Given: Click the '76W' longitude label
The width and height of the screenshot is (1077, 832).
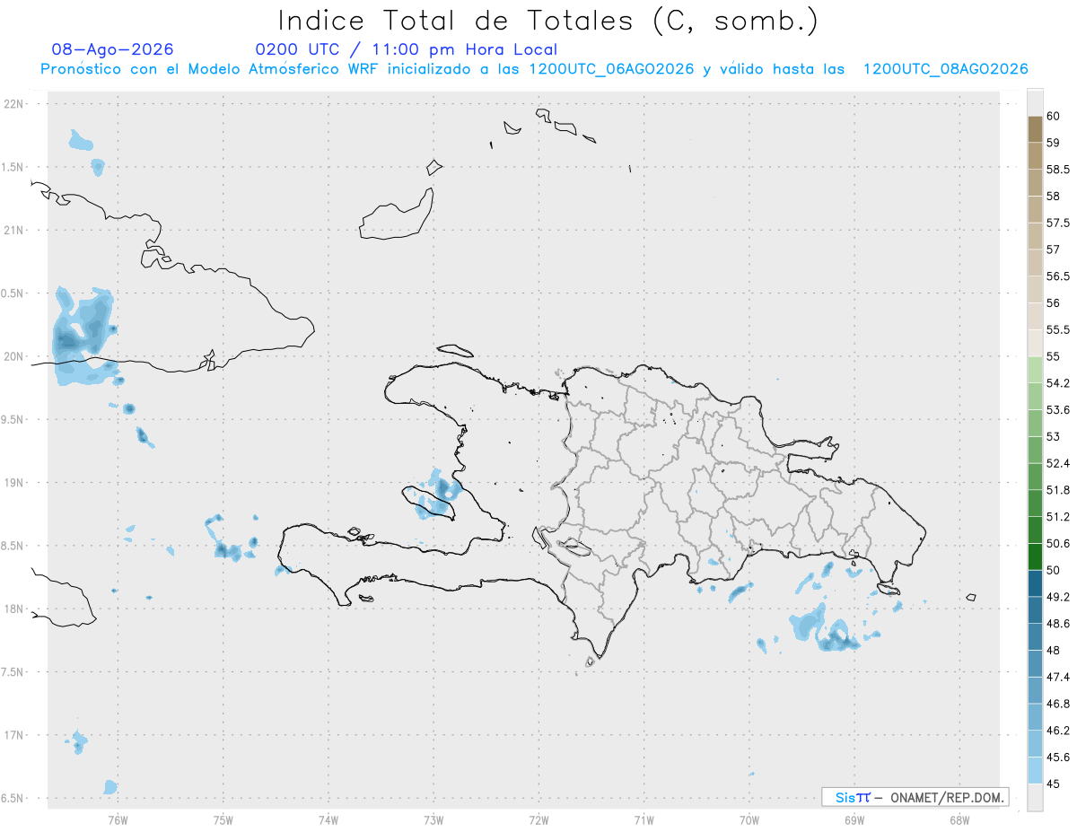Looking at the screenshot, I should (x=118, y=819).
